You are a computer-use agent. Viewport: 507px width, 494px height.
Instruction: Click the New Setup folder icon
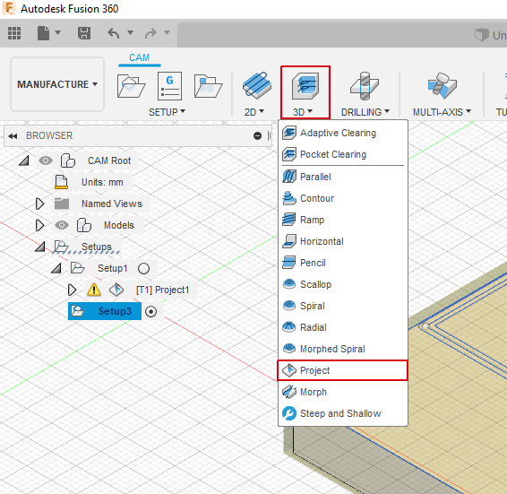tap(132, 86)
